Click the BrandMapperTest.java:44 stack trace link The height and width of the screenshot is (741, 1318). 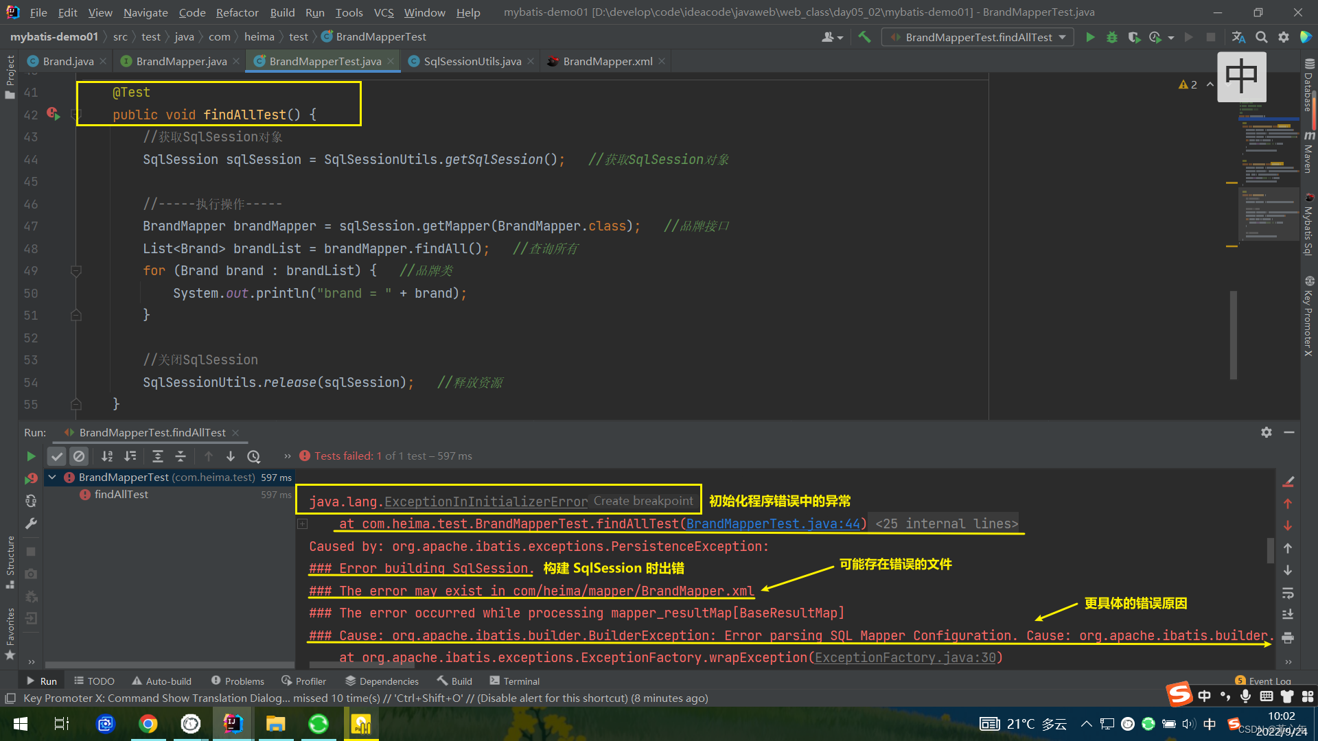(x=773, y=524)
